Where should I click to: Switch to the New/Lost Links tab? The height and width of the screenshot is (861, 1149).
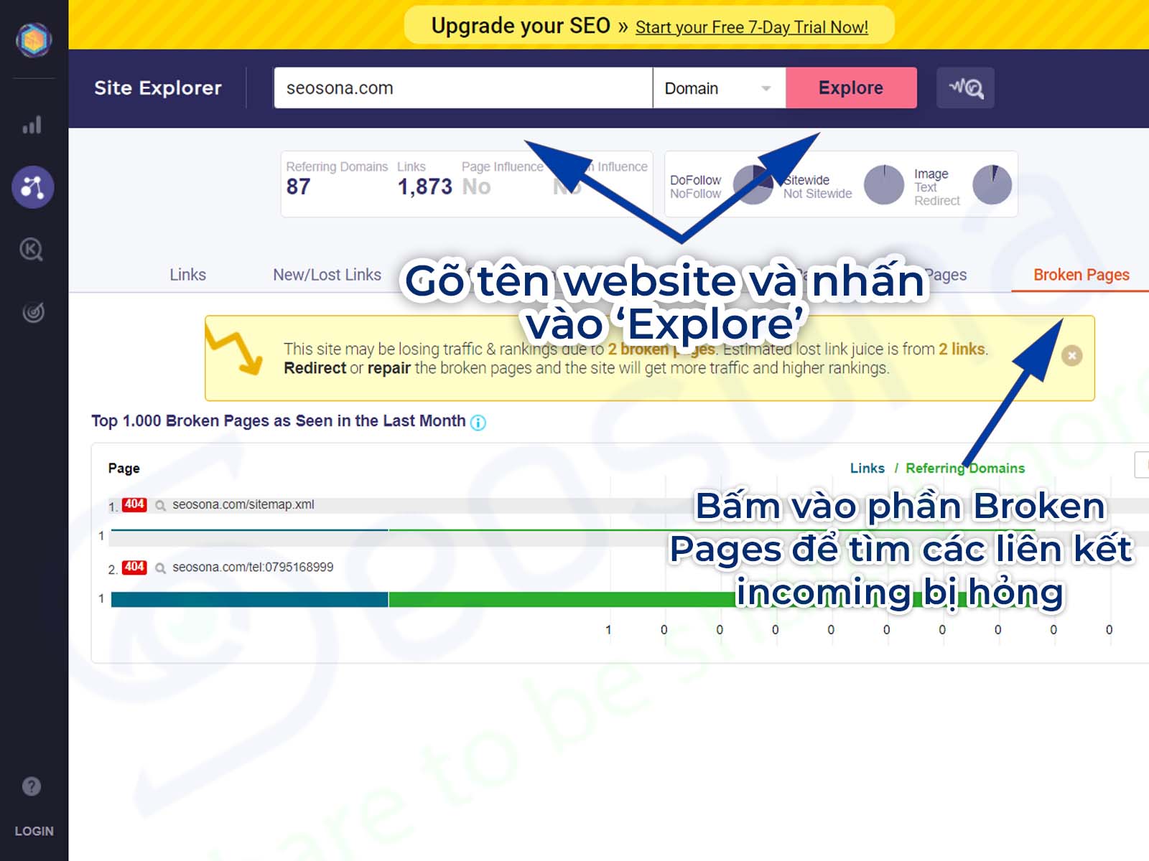pyautogui.click(x=327, y=275)
